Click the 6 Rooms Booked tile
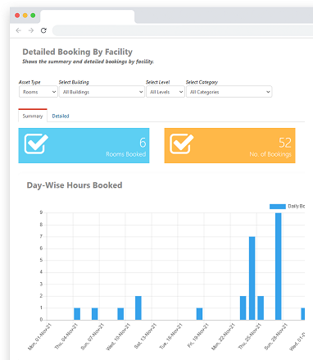The image size is (313, 360). [x=84, y=145]
